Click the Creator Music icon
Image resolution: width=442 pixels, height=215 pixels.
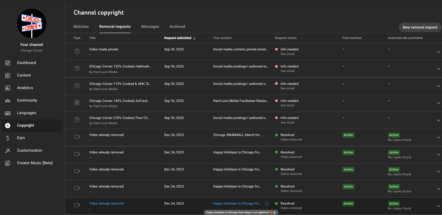coord(8,163)
